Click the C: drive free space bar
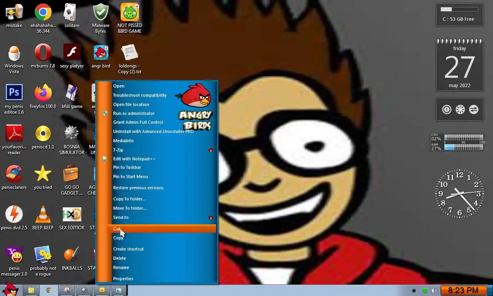Image resolution: width=493 pixels, height=296 pixels. (459, 9)
